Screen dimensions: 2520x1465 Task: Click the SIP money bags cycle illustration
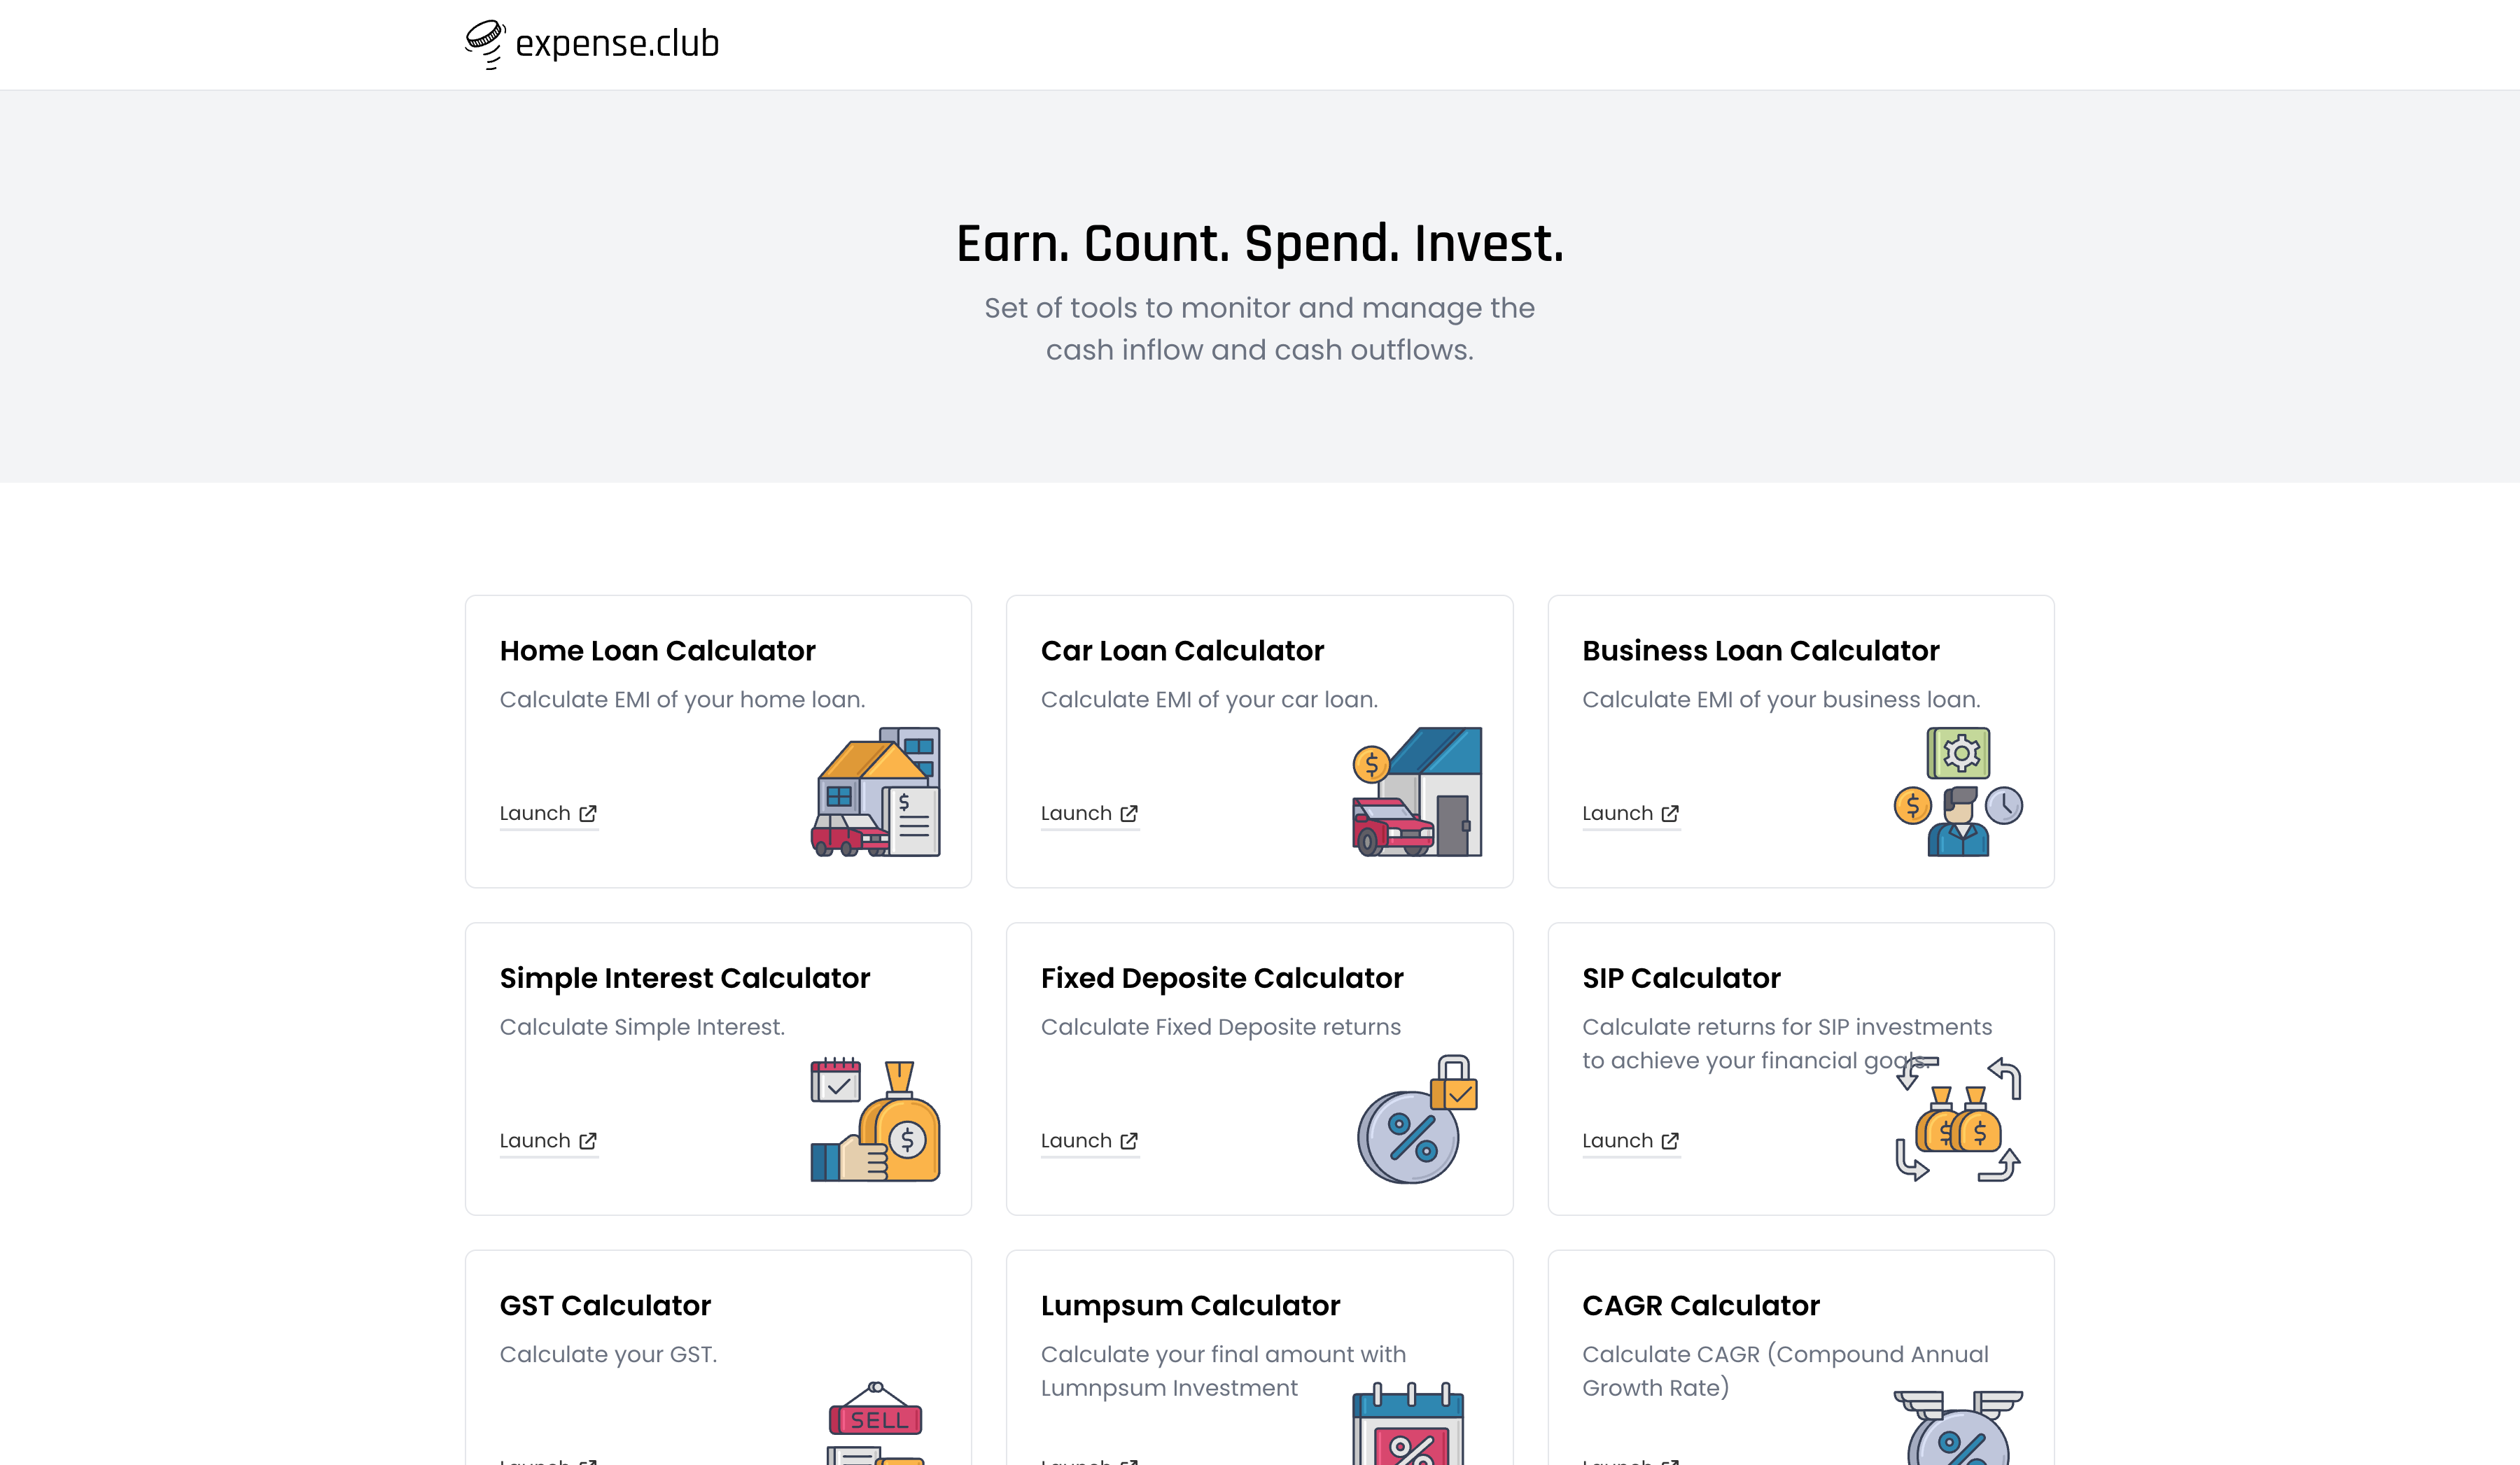(1958, 1119)
